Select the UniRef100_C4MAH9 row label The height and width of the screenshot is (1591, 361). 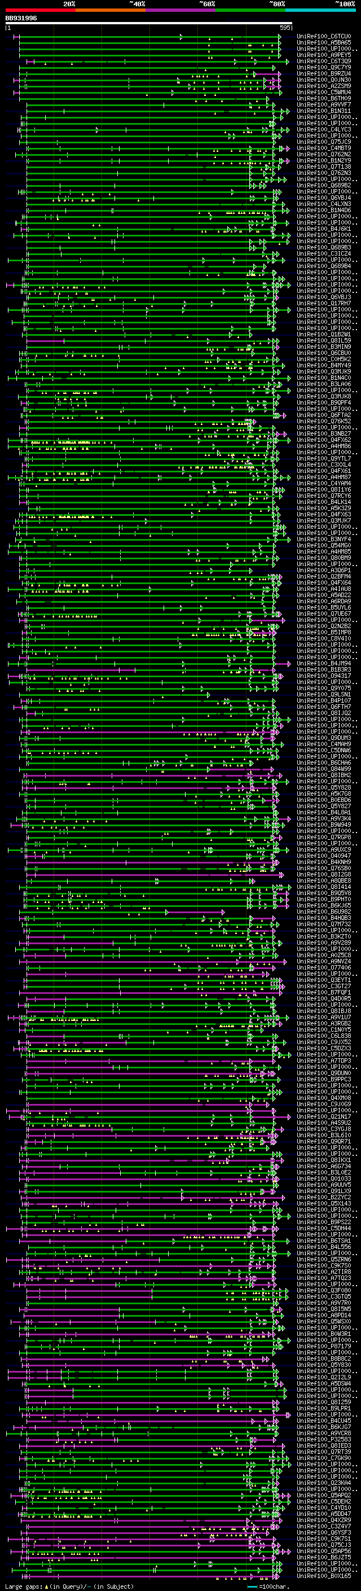324,744
